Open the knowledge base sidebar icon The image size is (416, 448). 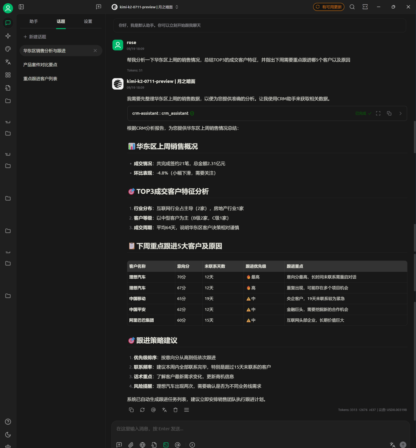(8, 88)
